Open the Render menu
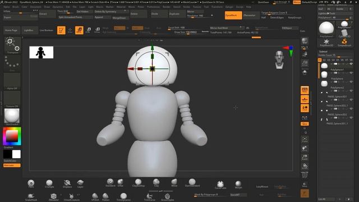The image size is (359, 202). (167, 7)
